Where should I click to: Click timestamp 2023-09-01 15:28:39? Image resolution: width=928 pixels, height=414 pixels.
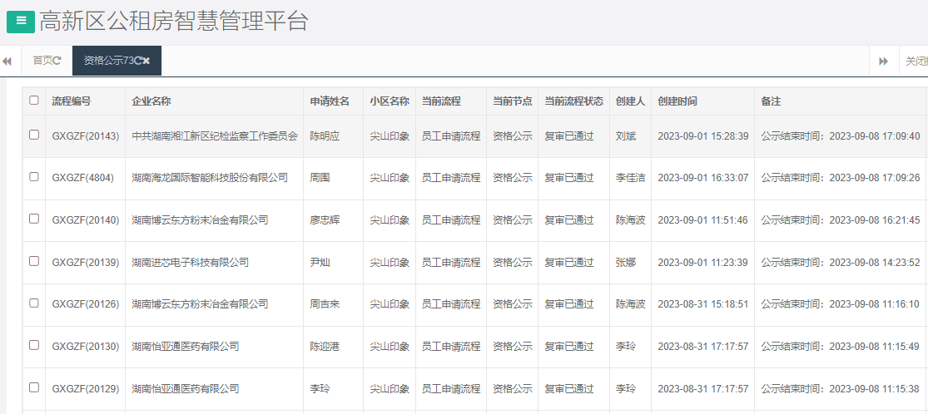point(703,136)
